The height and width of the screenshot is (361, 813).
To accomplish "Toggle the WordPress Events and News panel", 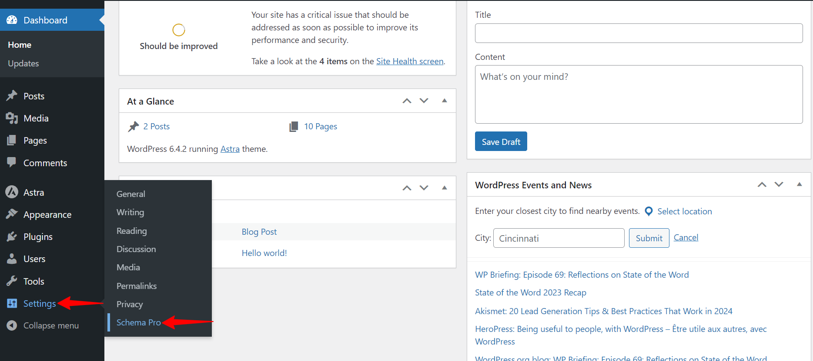I will point(799,184).
